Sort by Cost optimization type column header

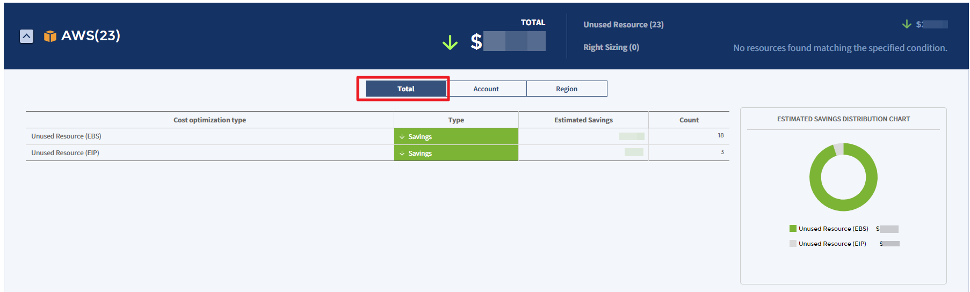[209, 120]
